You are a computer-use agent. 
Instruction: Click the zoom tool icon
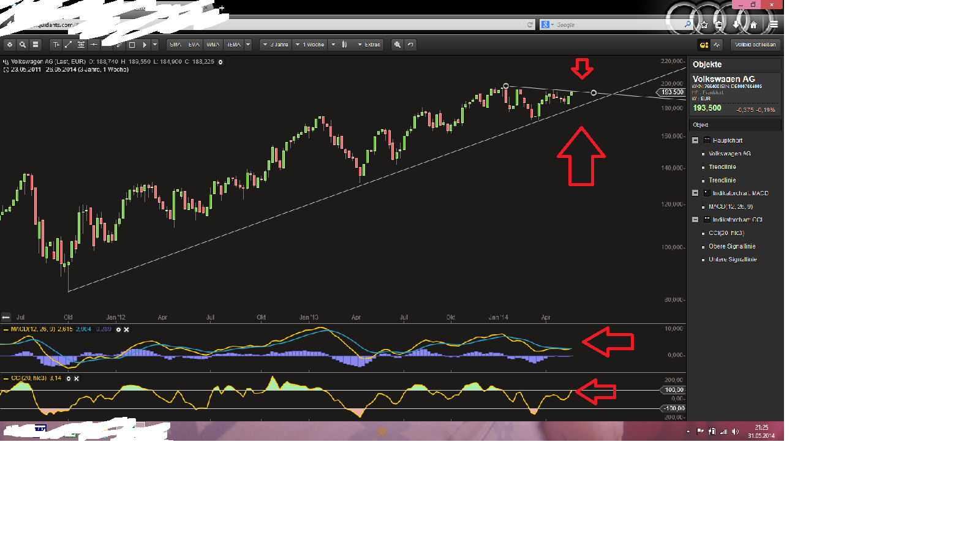(x=398, y=45)
